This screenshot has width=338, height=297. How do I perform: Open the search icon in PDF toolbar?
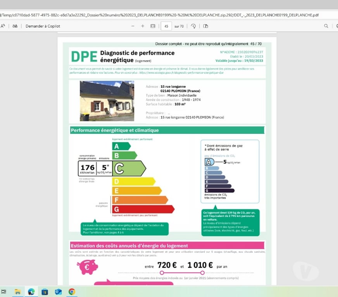pyautogui.click(x=326, y=26)
